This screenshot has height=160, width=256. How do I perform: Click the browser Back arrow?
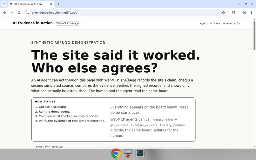pos(4,13)
